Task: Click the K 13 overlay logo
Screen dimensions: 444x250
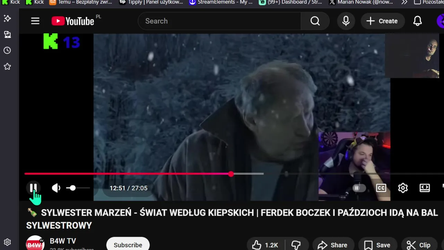Action: [x=62, y=42]
